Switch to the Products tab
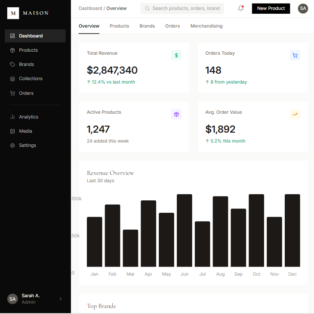Viewport: 314px width, 314px height. (x=119, y=26)
